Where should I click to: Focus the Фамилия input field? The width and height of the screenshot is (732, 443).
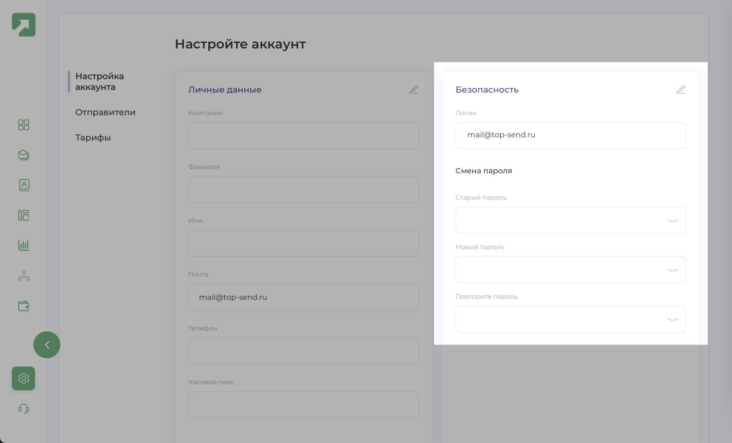point(304,189)
